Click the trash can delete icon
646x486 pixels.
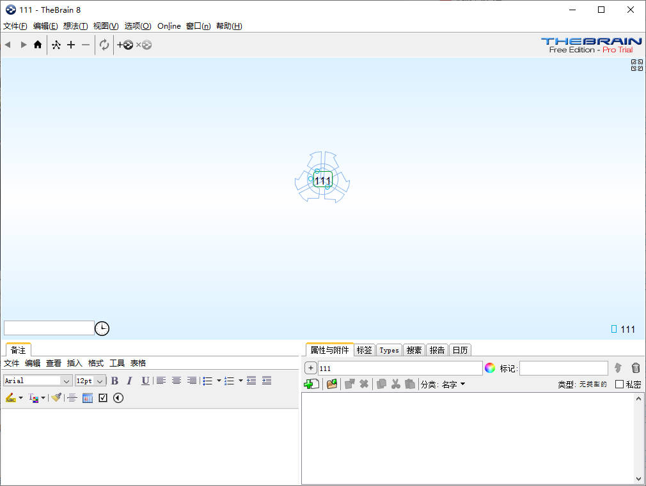[x=635, y=368]
